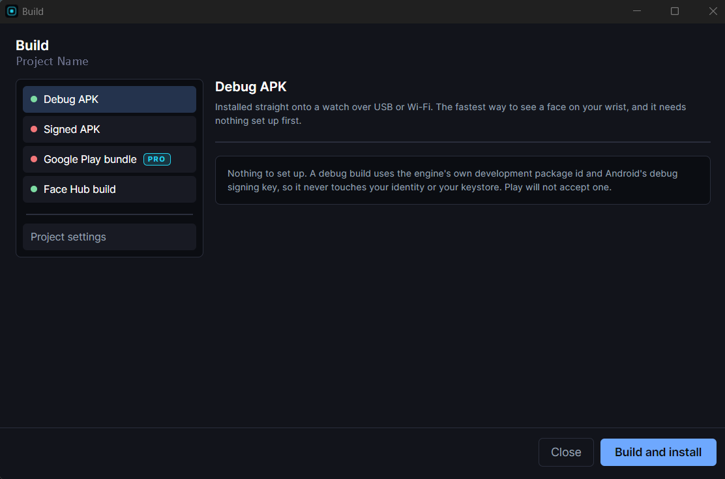Click the "Debug APK" heading in details pane
725x479 pixels.
pos(250,87)
